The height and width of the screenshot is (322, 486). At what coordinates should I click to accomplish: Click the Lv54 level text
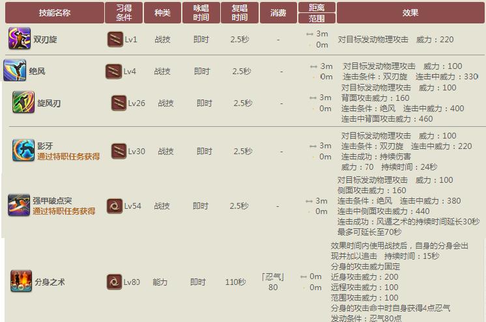tap(133, 206)
